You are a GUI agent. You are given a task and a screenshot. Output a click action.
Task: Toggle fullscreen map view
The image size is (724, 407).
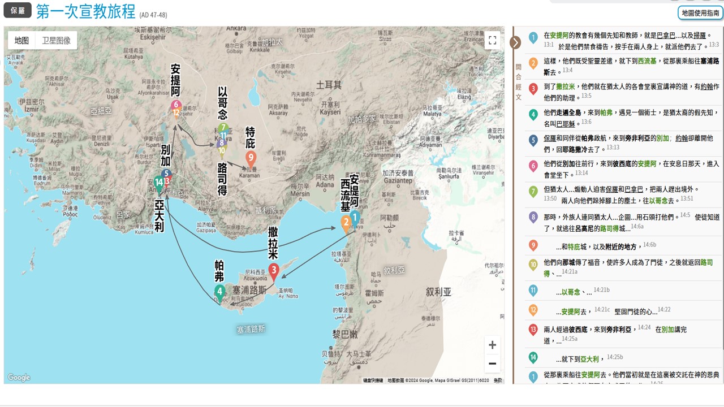(492, 40)
